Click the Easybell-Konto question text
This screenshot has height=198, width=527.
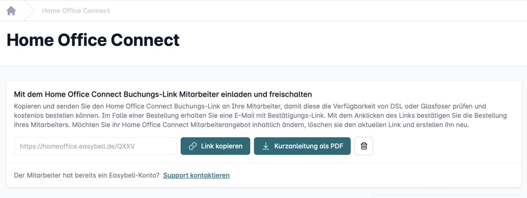(86, 175)
